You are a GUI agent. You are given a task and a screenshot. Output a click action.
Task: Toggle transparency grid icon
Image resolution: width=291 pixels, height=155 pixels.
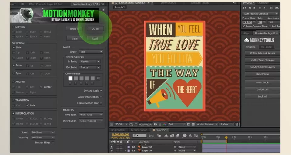pyautogui.click(x=193, y=124)
